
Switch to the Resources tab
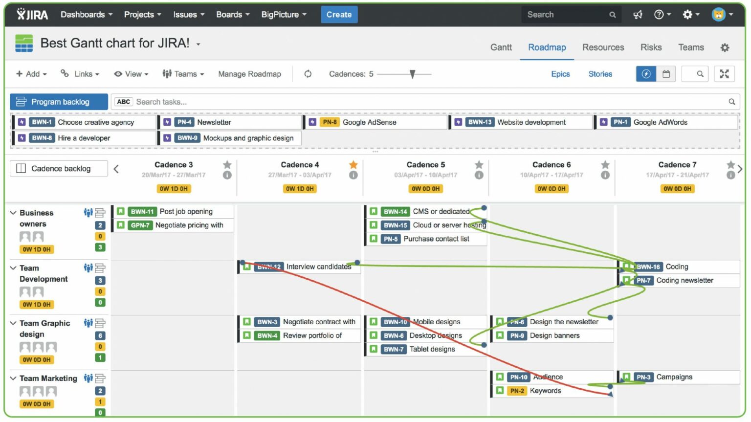pyautogui.click(x=603, y=47)
